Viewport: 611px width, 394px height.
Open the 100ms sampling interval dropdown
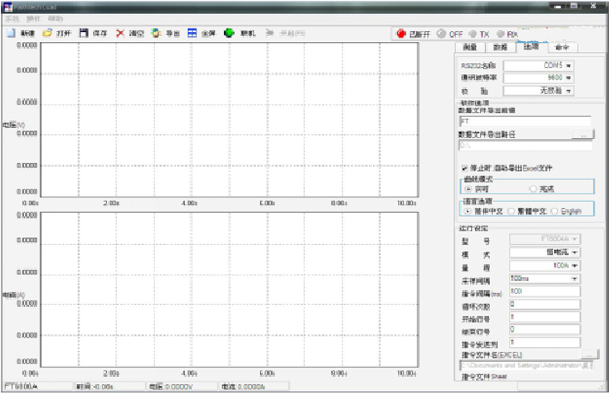575,279
